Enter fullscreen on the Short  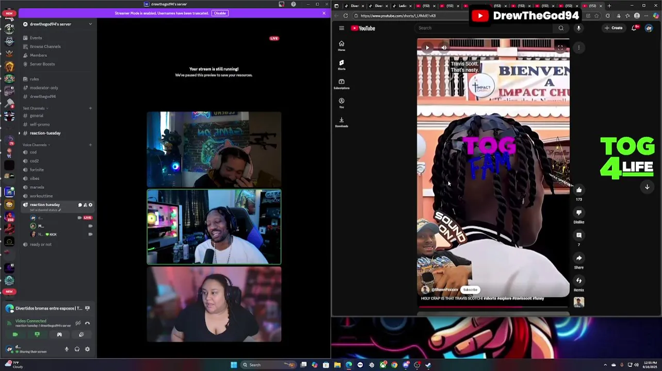point(560,48)
